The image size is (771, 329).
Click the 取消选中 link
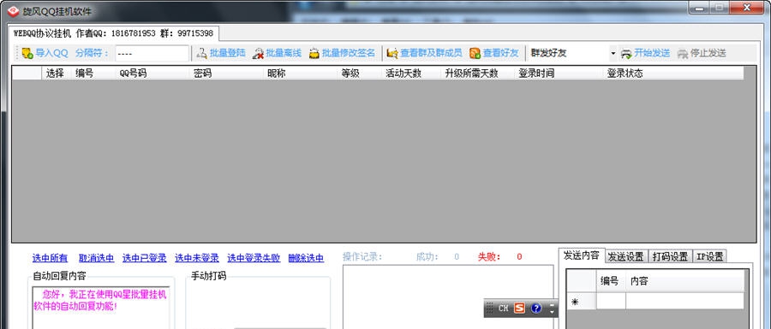pyautogui.click(x=96, y=258)
